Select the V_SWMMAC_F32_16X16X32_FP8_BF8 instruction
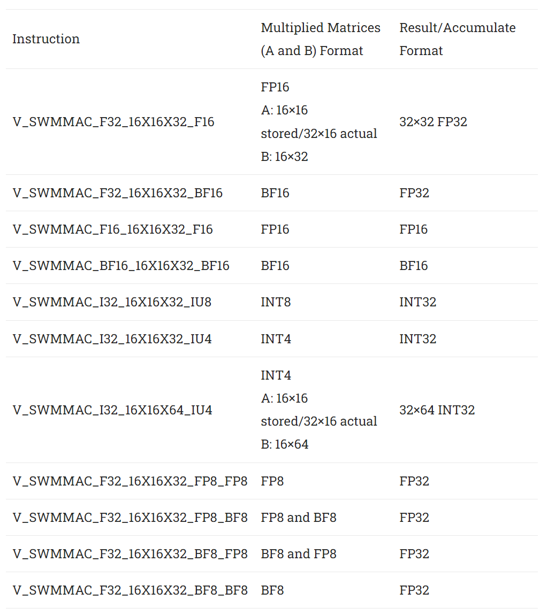This screenshot has height=616, width=548. coord(130,518)
